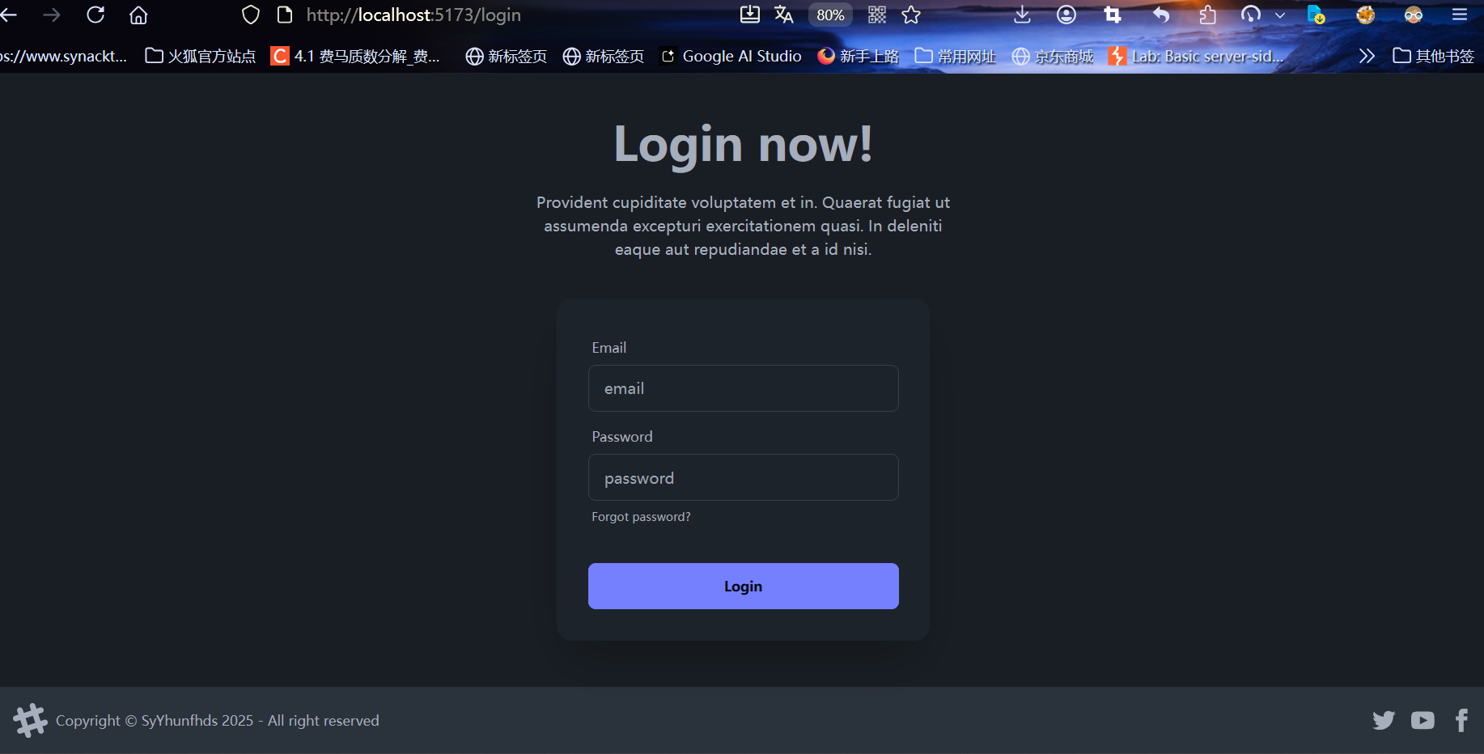Open the hamburger application menu
This screenshot has width=1484, height=754.
click(1460, 15)
